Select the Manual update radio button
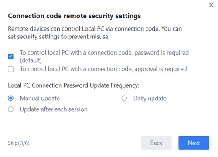The height and width of the screenshot is (157, 218). [10, 98]
